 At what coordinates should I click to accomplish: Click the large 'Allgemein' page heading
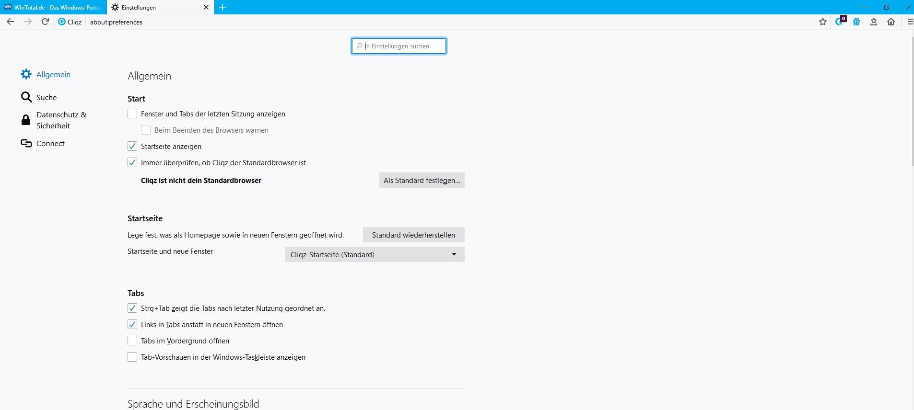click(x=149, y=76)
